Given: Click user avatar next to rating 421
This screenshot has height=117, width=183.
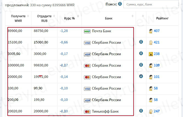Looking at the screenshot, I should click(151, 43).
